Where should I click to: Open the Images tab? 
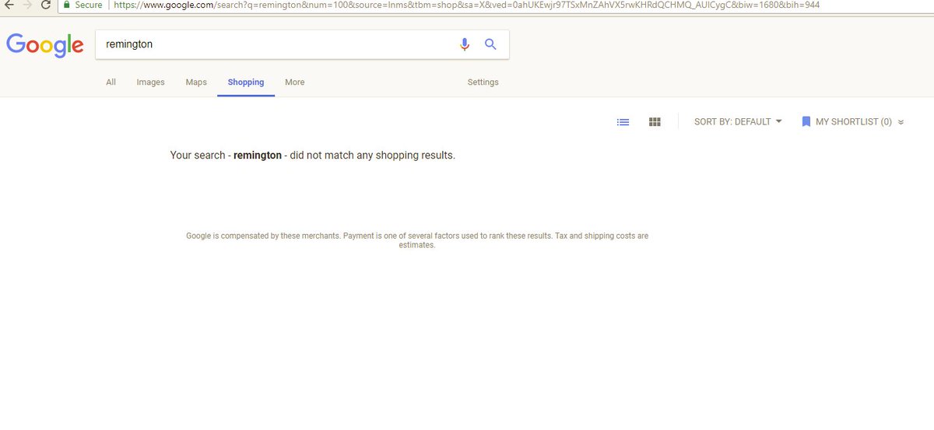(150, 82)
